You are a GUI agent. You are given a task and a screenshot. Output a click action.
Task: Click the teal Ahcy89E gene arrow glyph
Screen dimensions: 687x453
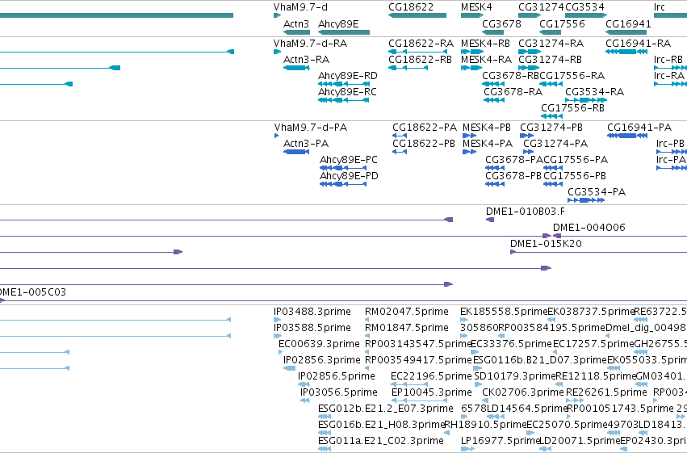pyautogui.click(x=344, y=32)
